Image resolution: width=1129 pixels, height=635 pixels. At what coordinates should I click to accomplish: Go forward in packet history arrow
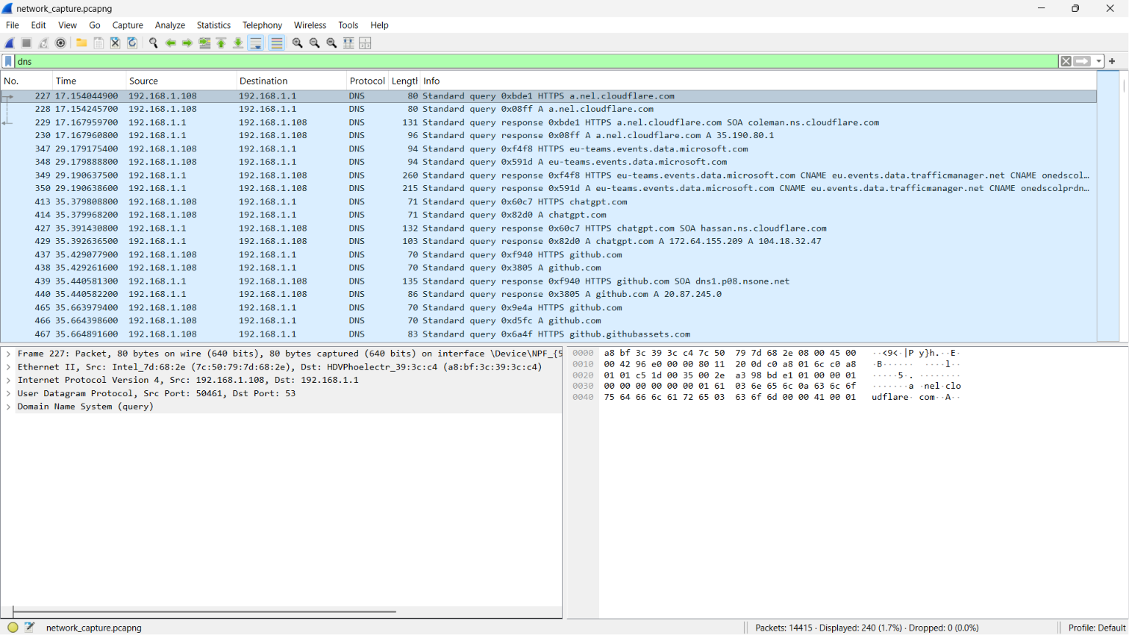187,43
